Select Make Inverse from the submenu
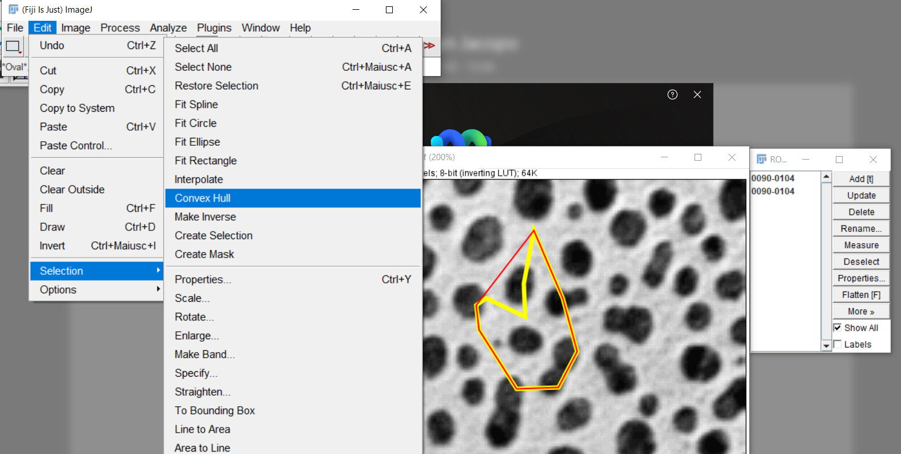This screenshot has width=901, height=454. point(205,217)
